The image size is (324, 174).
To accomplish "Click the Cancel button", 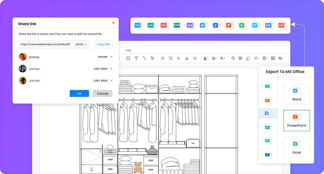I will click(x=102, y=93).
